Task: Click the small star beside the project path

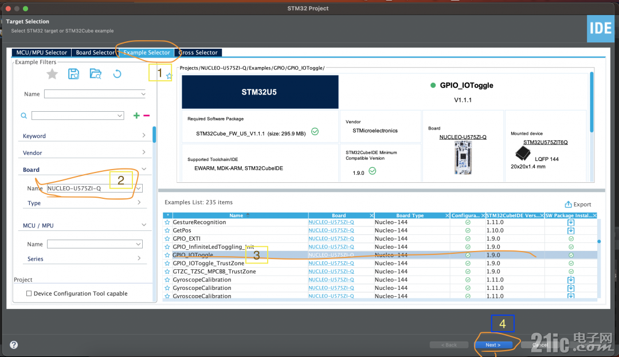Action: point(169,76)
